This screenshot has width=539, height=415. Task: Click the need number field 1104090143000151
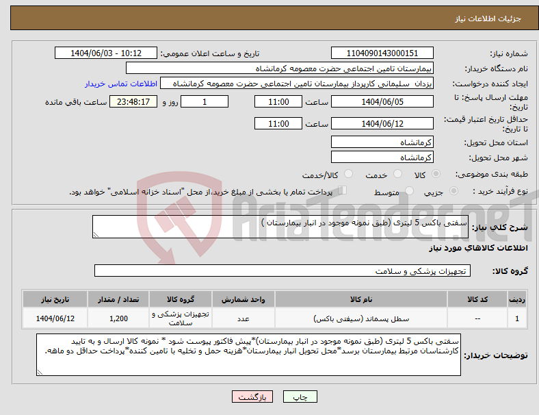(x=382, y=53)
